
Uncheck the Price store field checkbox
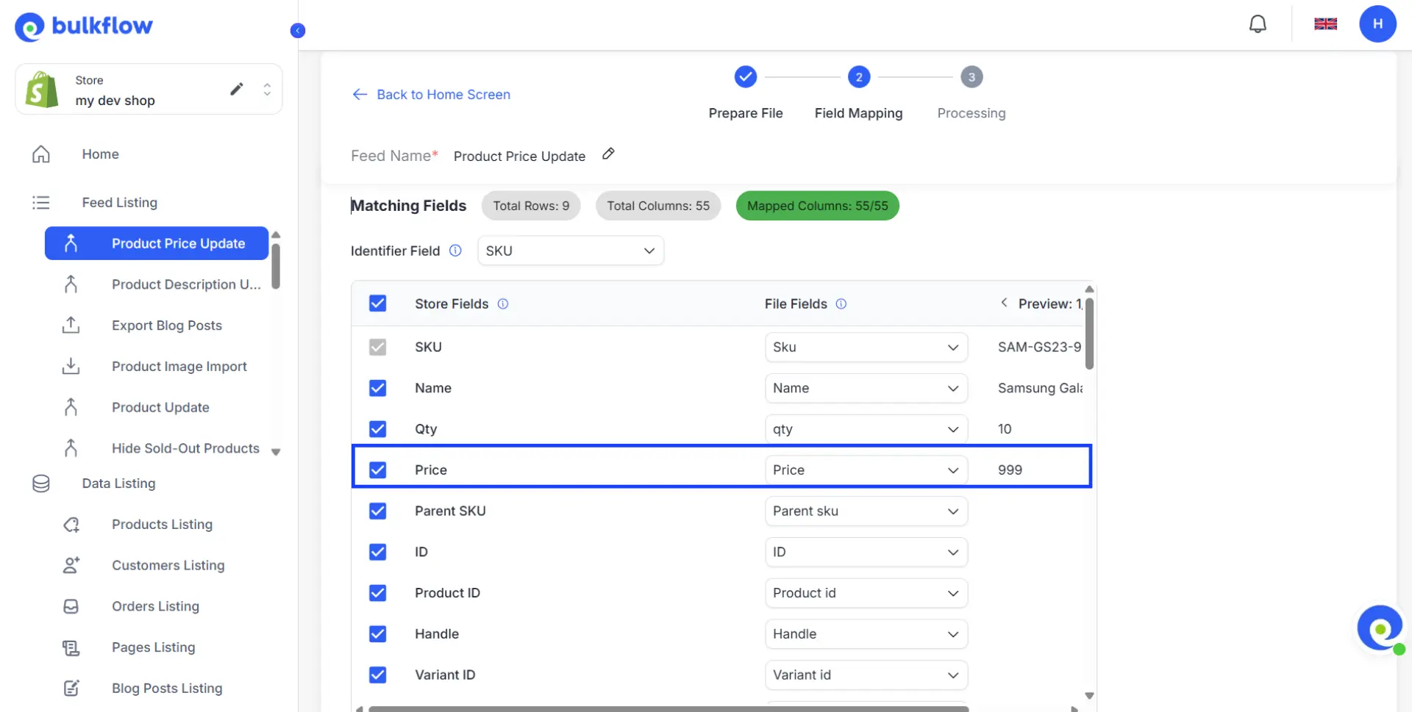377,470
